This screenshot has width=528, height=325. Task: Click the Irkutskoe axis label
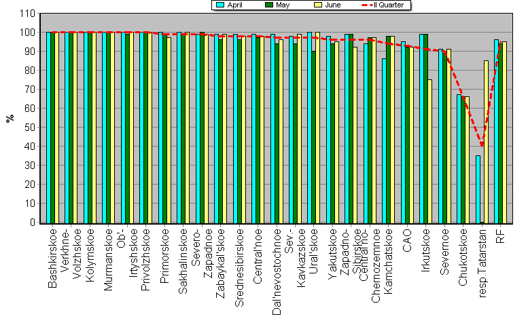pyautogui.click(x=425, y=250)
